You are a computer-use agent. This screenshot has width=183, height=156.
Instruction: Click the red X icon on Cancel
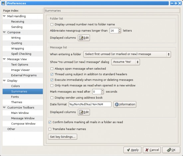147,150
